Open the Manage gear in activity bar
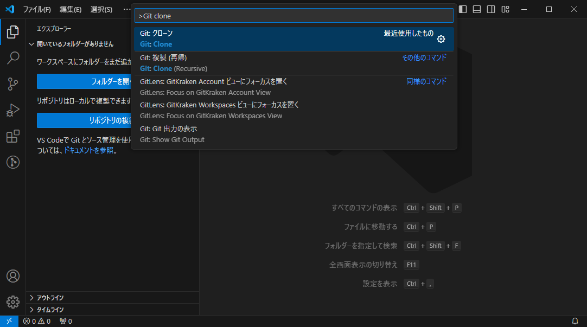The image size is (587, 327). click(x=12, y=302)
